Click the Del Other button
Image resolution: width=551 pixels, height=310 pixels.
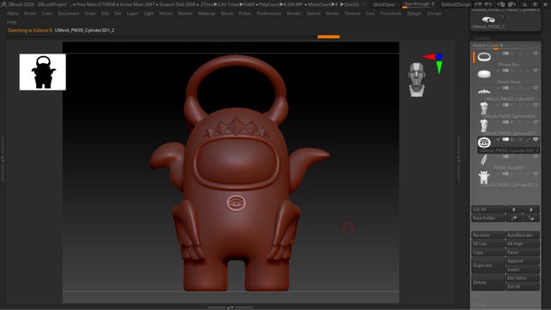coord(522,278)
